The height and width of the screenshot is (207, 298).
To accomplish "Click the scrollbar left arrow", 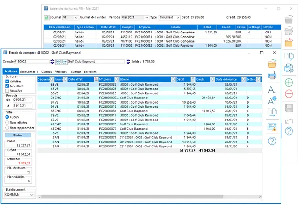I will pos(39,196).
